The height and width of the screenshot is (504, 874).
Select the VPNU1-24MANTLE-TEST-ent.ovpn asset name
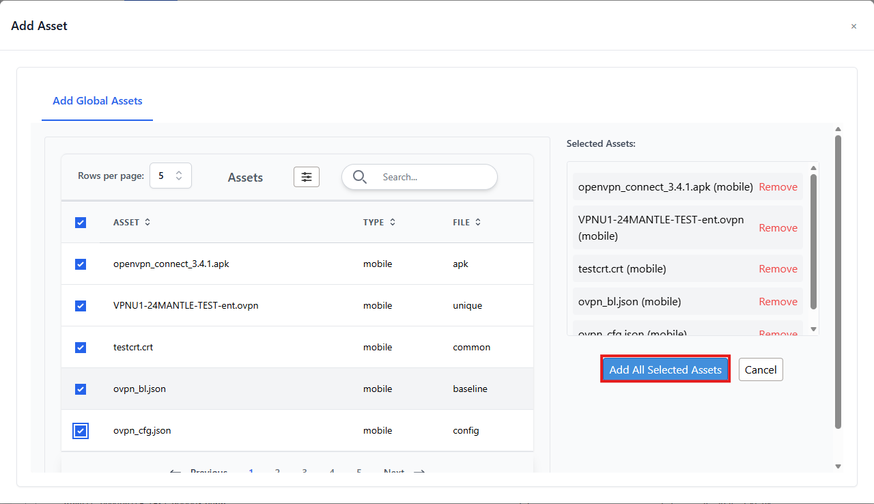tap(186, 306)
